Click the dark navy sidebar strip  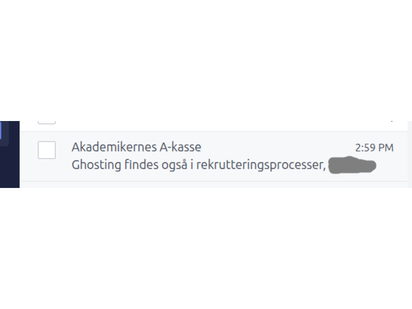click(x=10, y=154)
